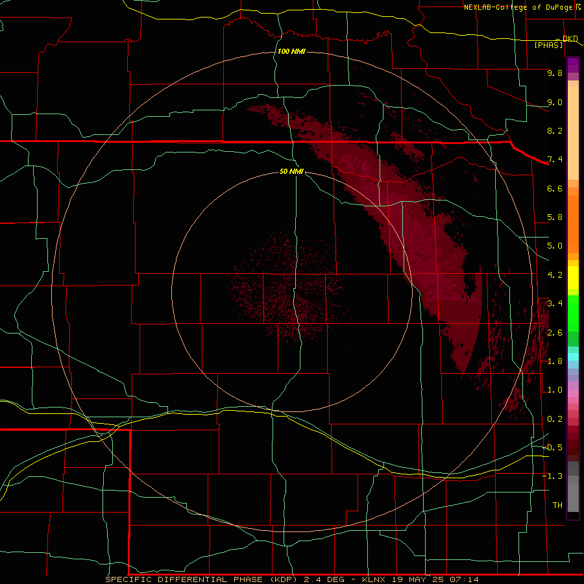Viewport: 584px width, 584px height.
Task: Click the 100 NMI range ring label
Action: [x=291, y=51]
